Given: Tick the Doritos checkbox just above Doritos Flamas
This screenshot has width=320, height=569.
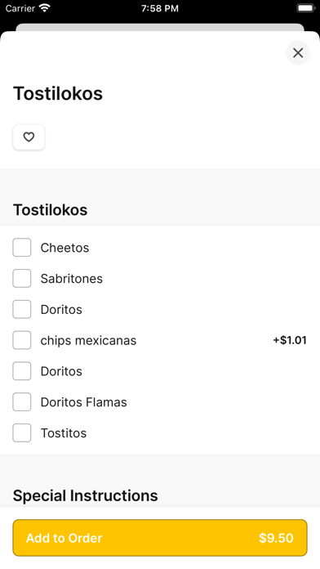Looking at the screenshot, I should click(x=22, y=371).
